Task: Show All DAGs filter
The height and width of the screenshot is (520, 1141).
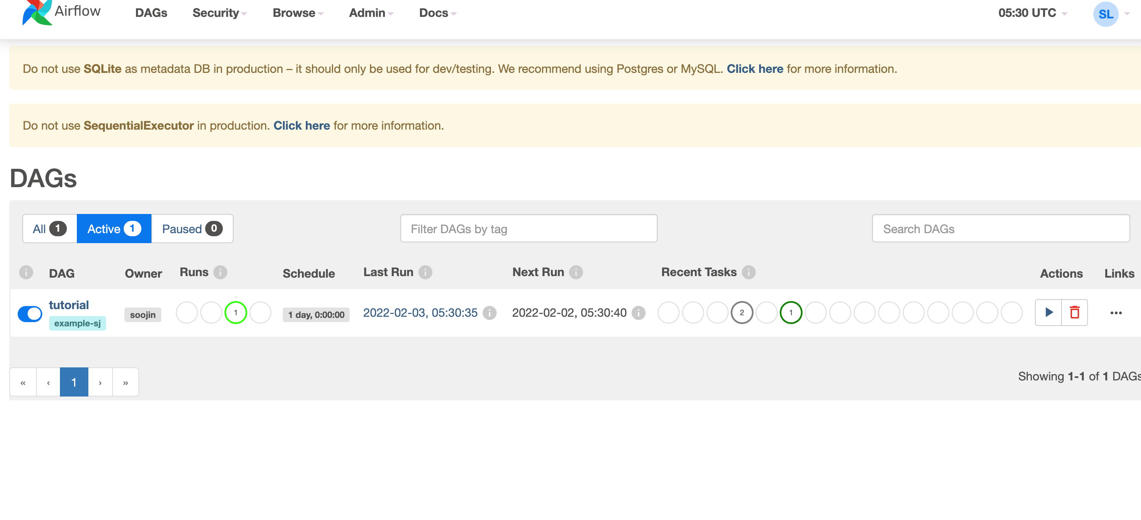Action: pyautogui.click(x=49, y=229)
